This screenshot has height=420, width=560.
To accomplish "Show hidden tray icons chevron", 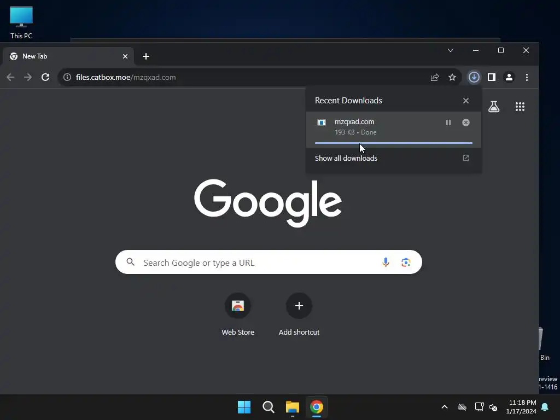I will click(445, 407).
